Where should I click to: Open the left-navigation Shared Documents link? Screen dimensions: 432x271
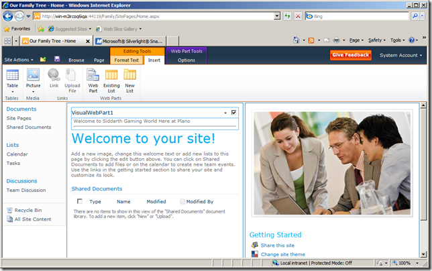tap(29, 127)
